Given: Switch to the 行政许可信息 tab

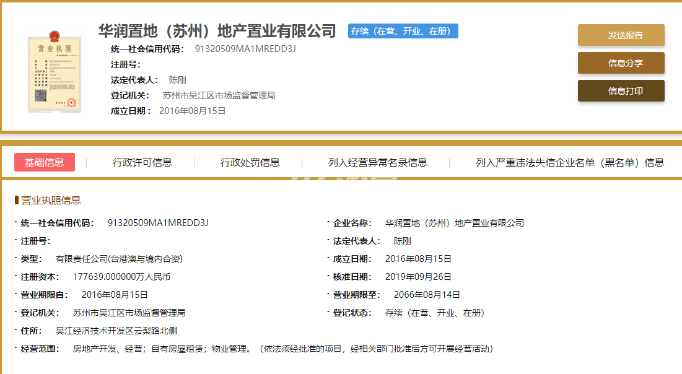Looking at the screenshot, I should point(142,163).
